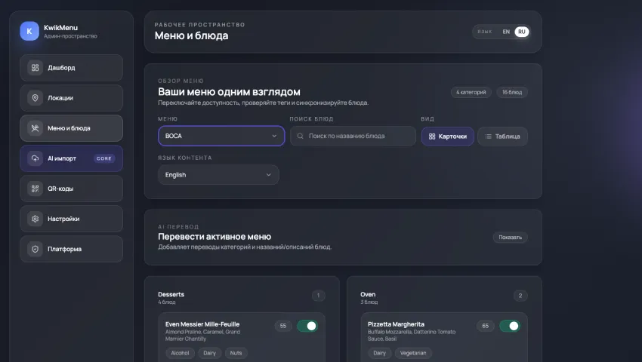Click the Even Messier Mille-Feuille dish name
The image size is (642, 362).
[202, 324]
